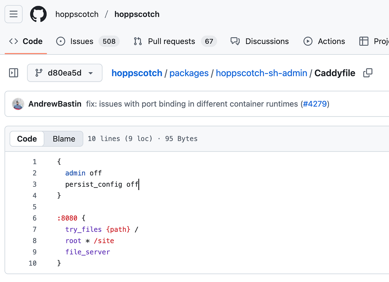Click AndrewBastin's avatar image

(18, 104)
